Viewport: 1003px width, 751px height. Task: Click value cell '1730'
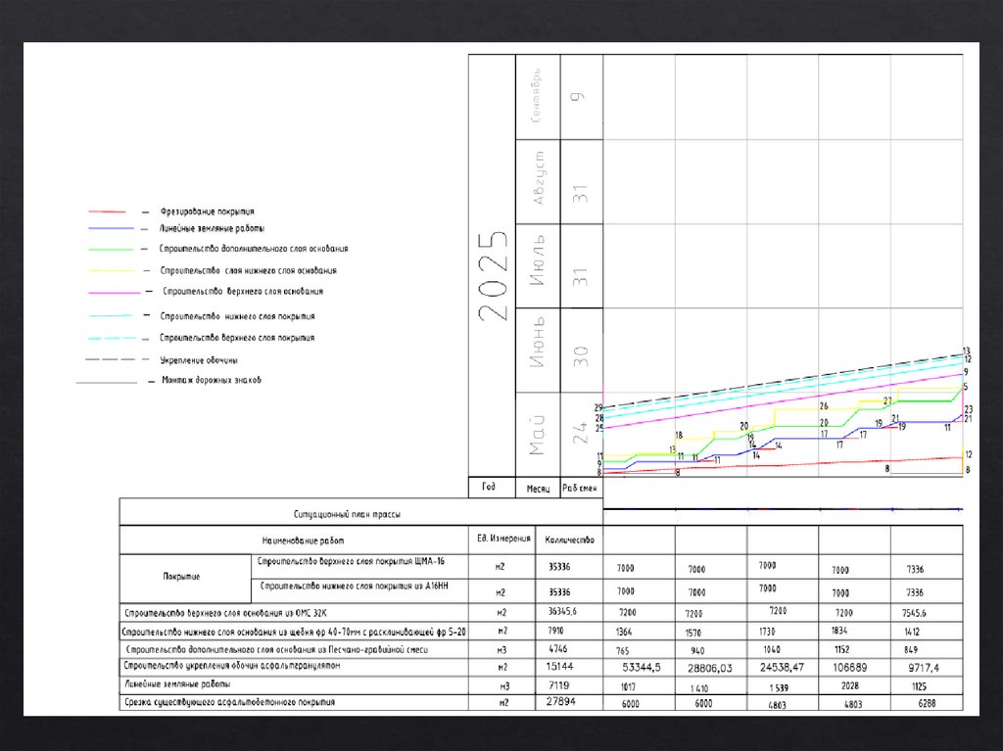pyautogui.click(x=767, y=632)
